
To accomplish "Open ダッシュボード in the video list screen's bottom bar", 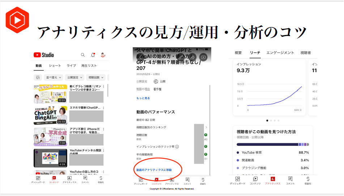I will tap(38, 179).
